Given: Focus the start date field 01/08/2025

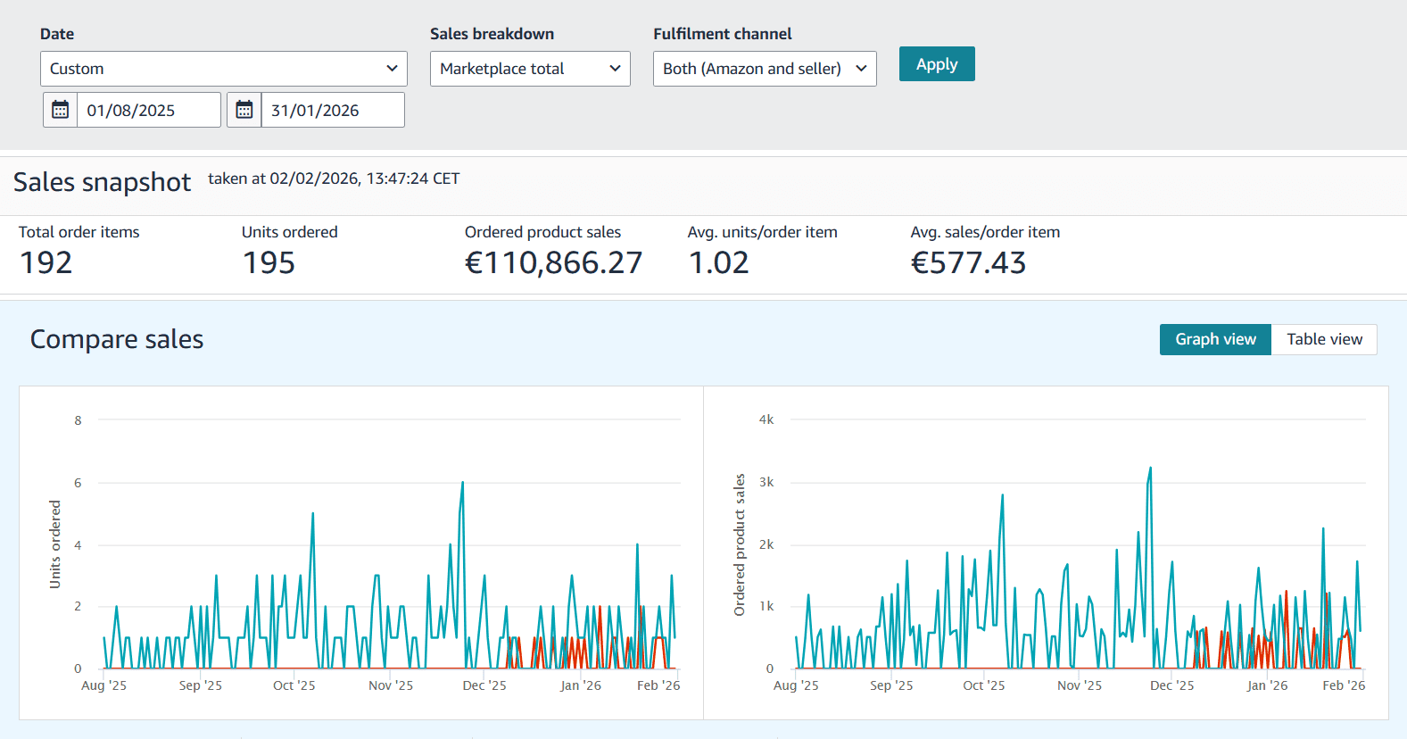Looking at the screenshot, I should (148, 111).
